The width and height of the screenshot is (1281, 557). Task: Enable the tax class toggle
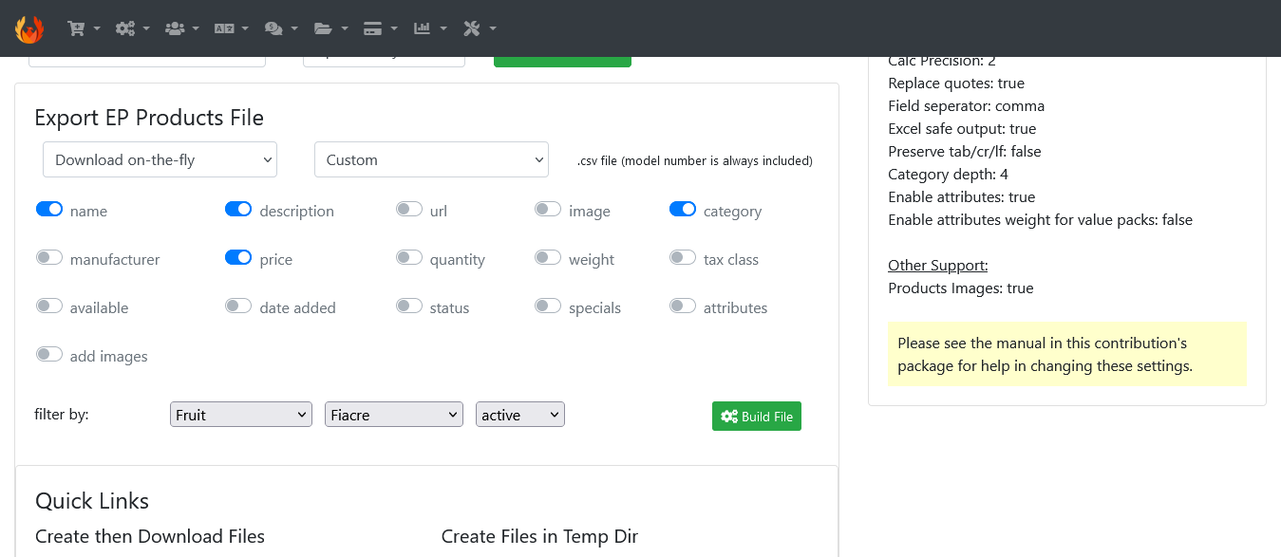point(683,257)
